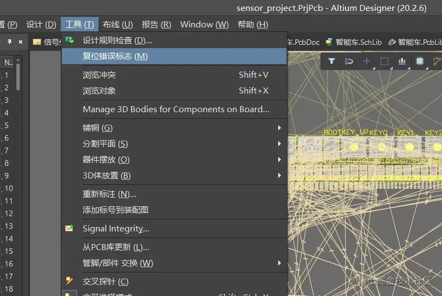
Task: Open the 智能车.PcbLib document tab
Action: pos(415,42)
